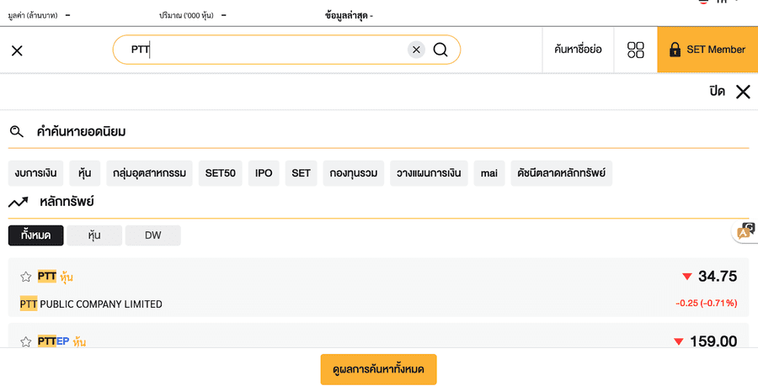
Task: Open PTT PUBLIC COMPANY LIMITED result
Action: click(91, 304)
